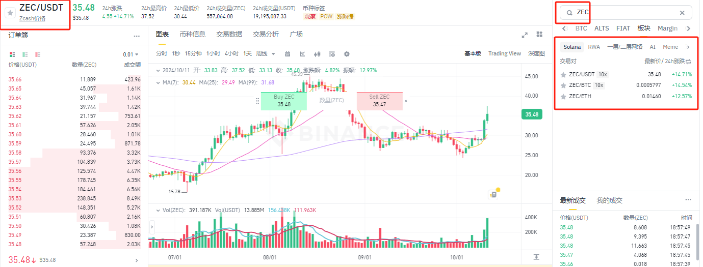
Task: Switch chart to Trading View mode
Action: click(x=505, y=53)
